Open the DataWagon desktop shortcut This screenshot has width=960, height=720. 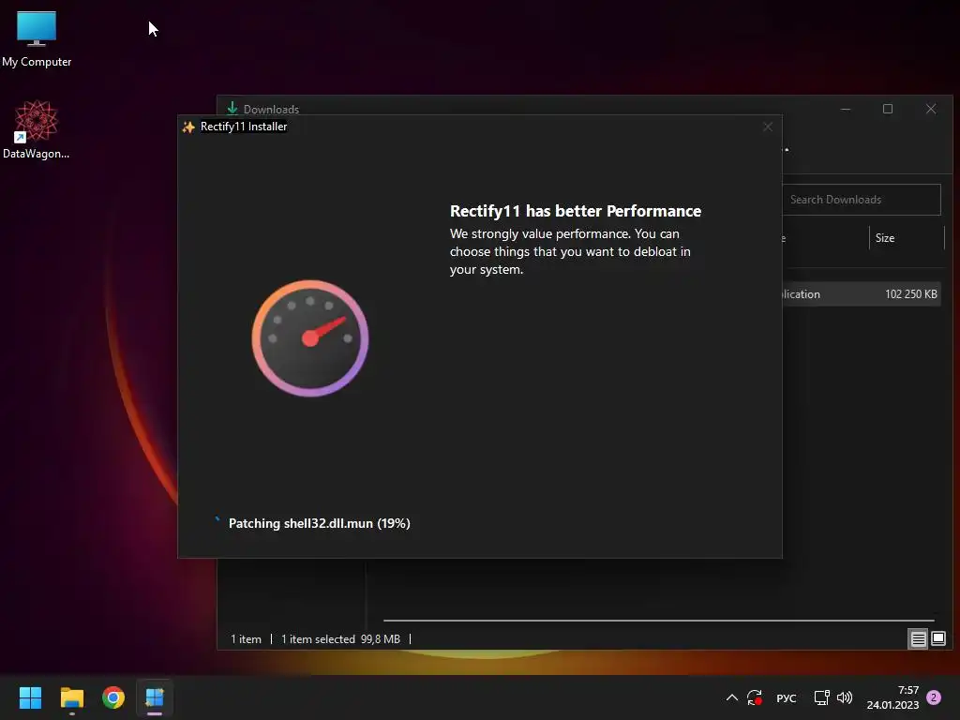click(x=37, y=129)
